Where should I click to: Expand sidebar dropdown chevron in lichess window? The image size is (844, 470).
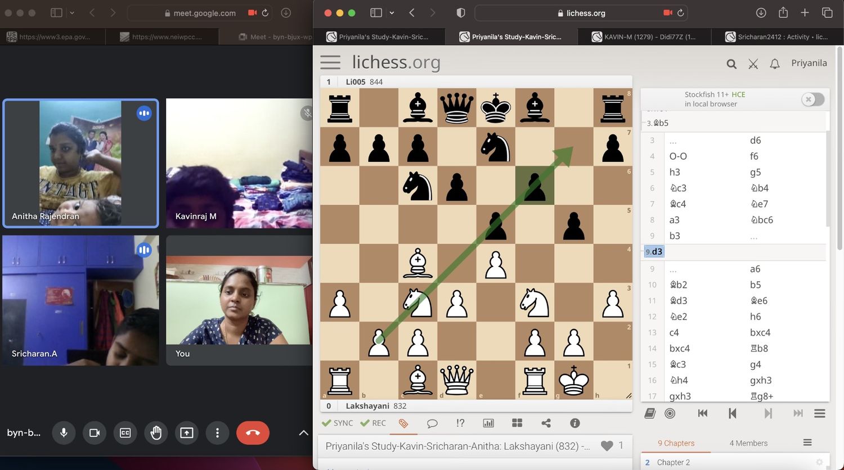point(392,12)
